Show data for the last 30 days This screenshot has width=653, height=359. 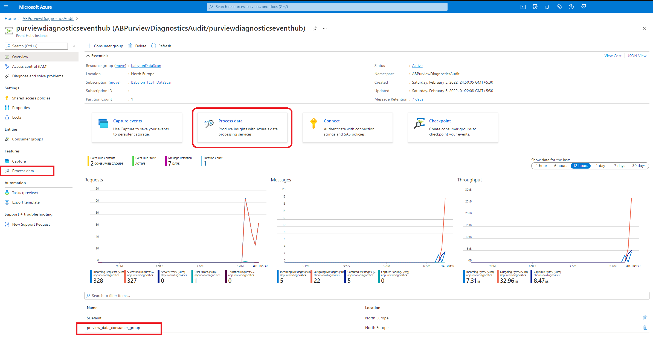point(639,166)
